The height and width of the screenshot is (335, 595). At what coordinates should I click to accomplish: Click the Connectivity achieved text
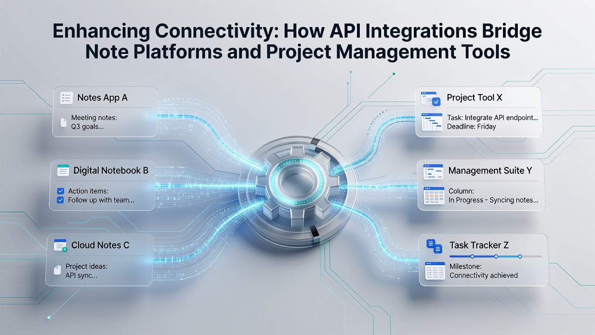[x=483, y=275]
